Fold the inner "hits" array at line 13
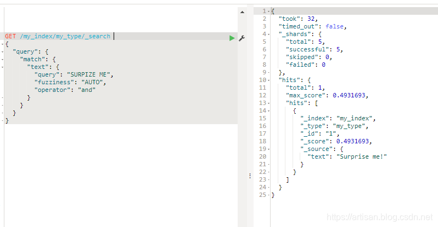Image resolution: width=438 pixels, height=227 pixels. 269,103
